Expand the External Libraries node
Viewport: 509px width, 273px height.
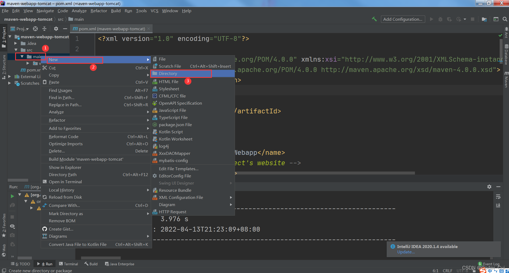[10, 76]
